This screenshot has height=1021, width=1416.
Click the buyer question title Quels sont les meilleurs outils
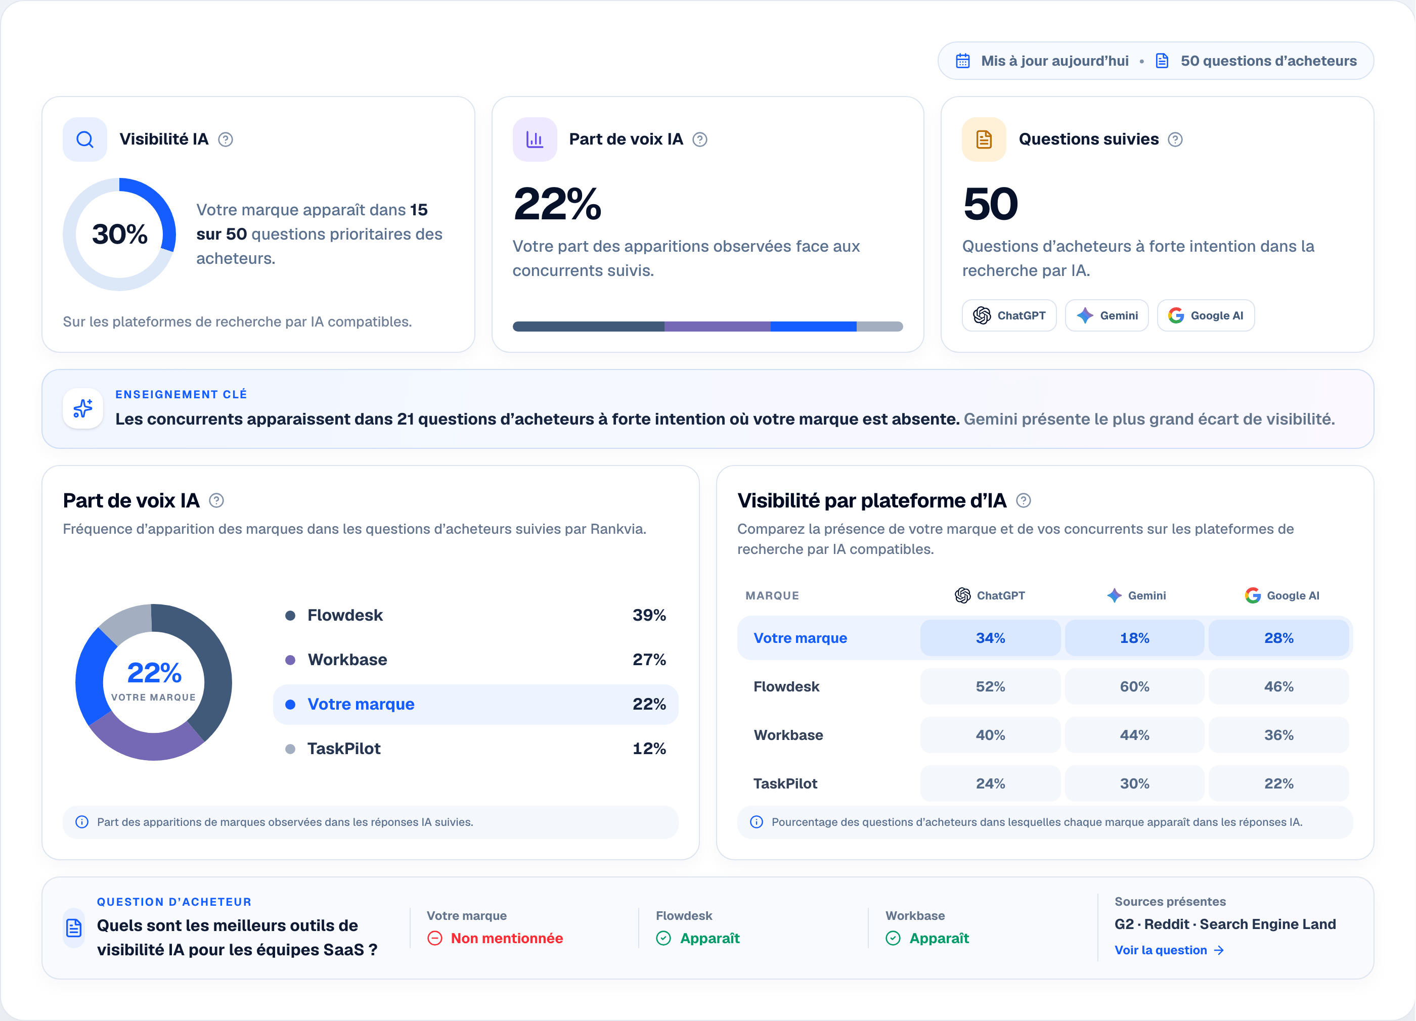coord(237,938)
